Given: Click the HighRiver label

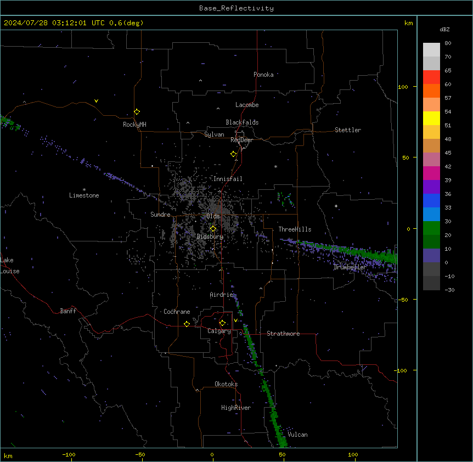Looking at the screenshot, I should coord(236,408).
